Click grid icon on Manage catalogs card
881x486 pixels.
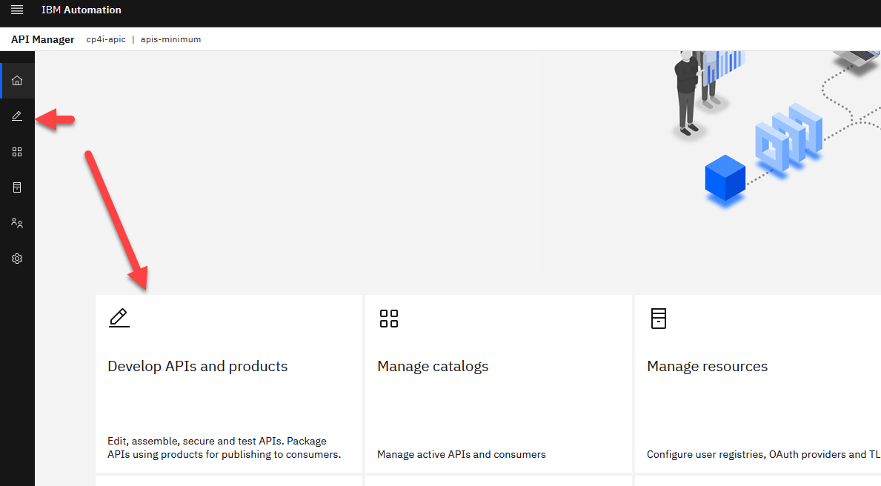coord(389,319)
